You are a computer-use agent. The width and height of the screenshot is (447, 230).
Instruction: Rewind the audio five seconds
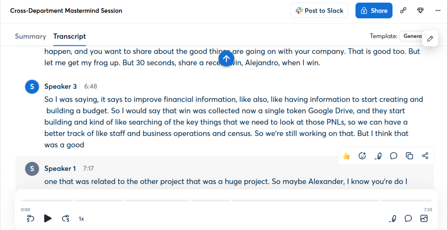(31, 219)
